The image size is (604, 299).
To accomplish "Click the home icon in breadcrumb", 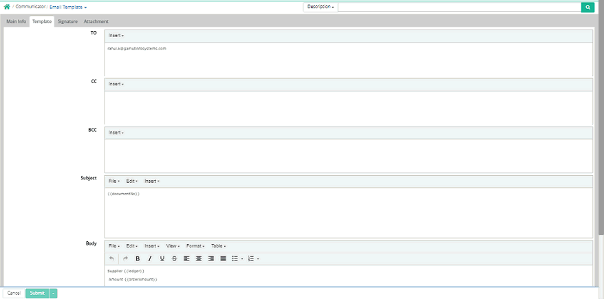I will [7, 7].
